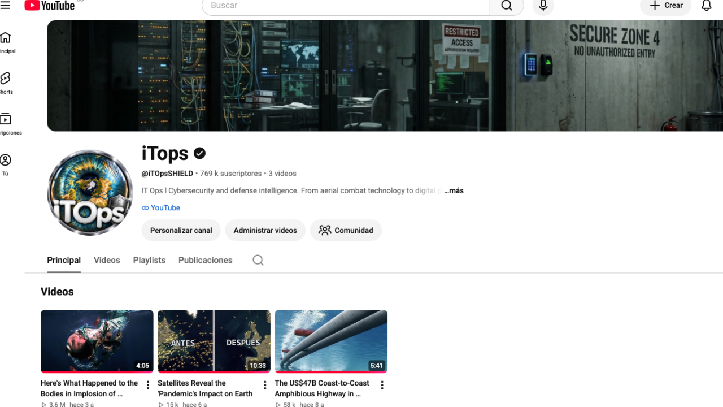Switch to the Videos tab

pos(107,260)
